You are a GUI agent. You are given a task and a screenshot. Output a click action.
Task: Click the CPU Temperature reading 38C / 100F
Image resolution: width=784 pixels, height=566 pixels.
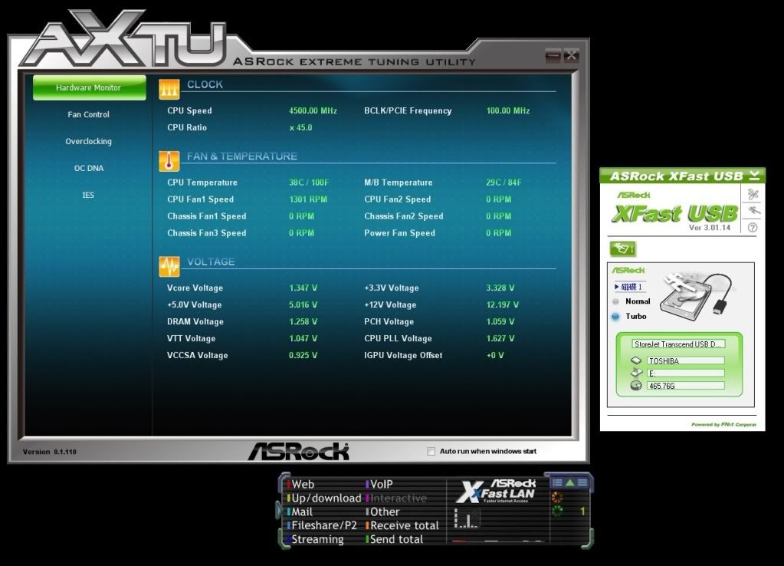(309, 183)
